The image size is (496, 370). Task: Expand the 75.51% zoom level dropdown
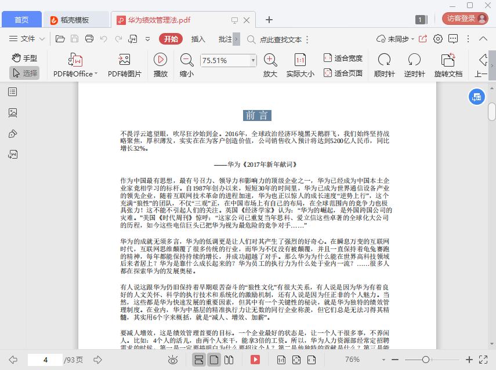253,60
